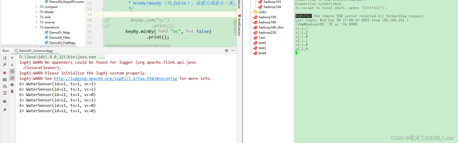Select the divide folder in project tree
This screenshot has width=458, height=143.
49,12
